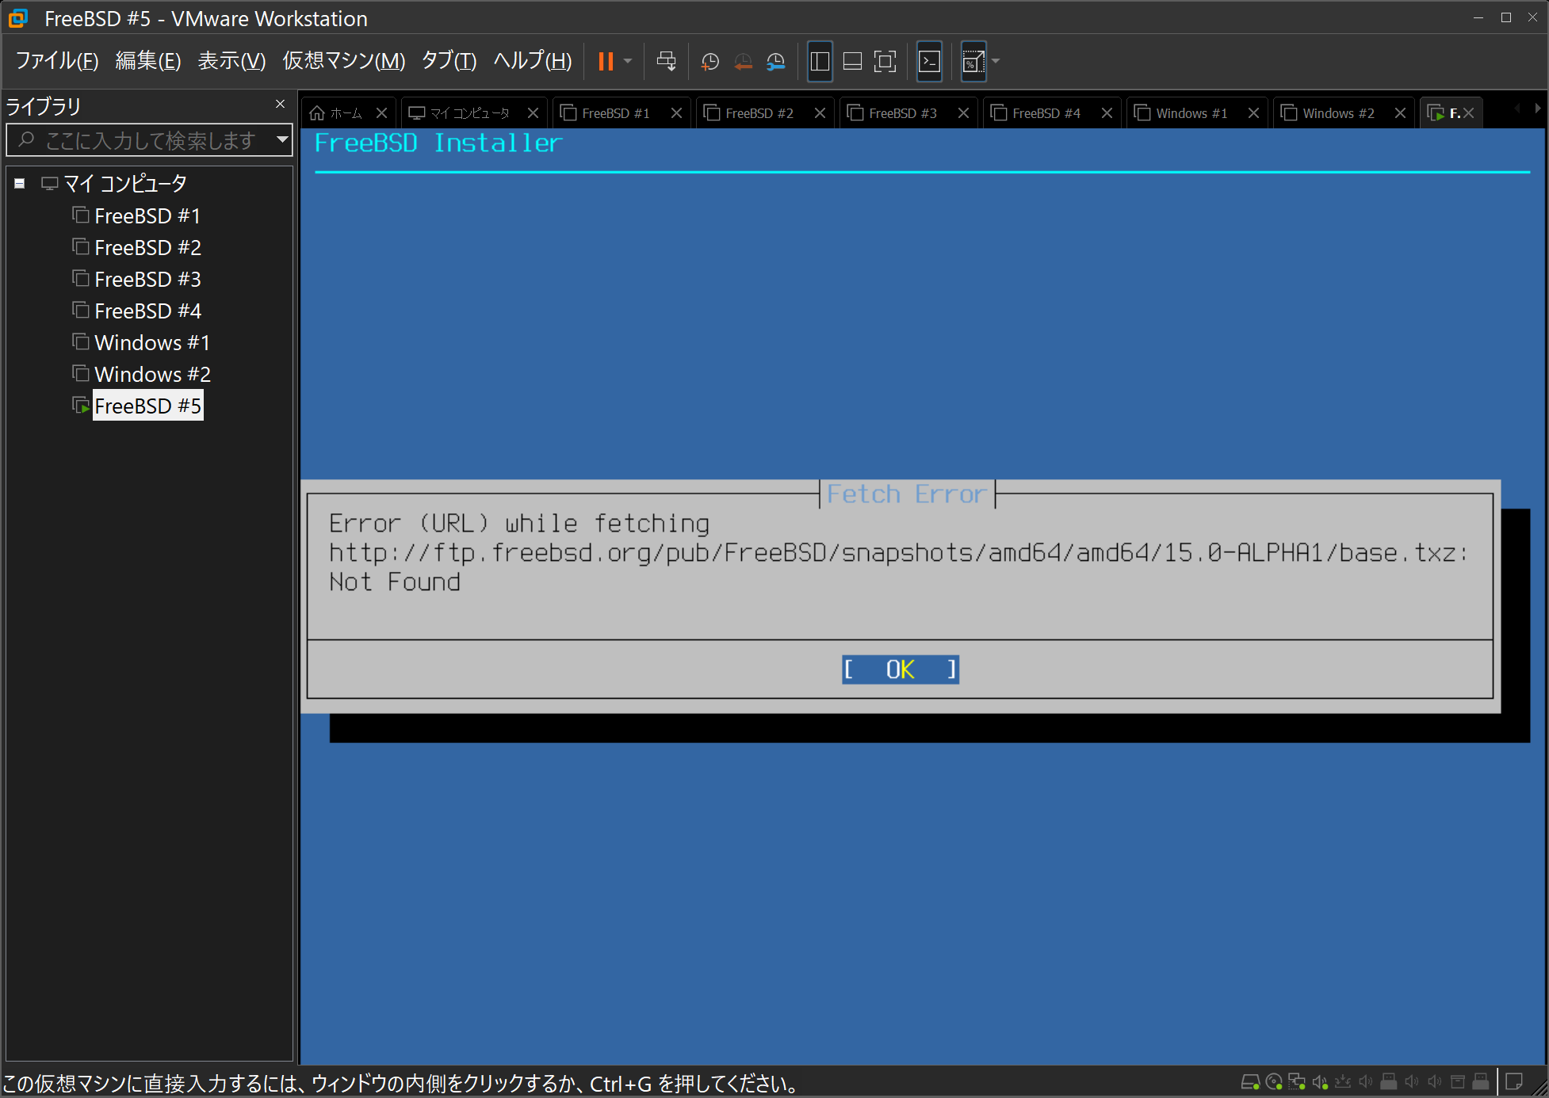This screenshot has width=1549, height=1098.
Task: Open the 仮想マシン(M) menu
Action: 343,60
